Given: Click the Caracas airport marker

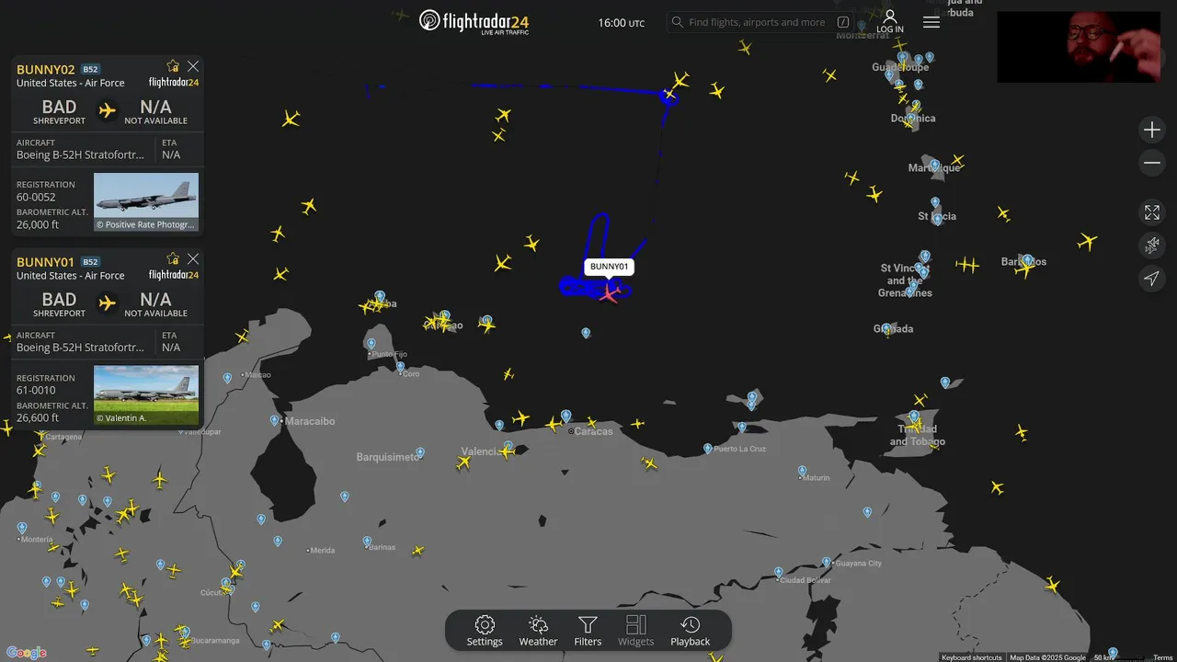Looking at the screenshot, I should tap(566, 417).
